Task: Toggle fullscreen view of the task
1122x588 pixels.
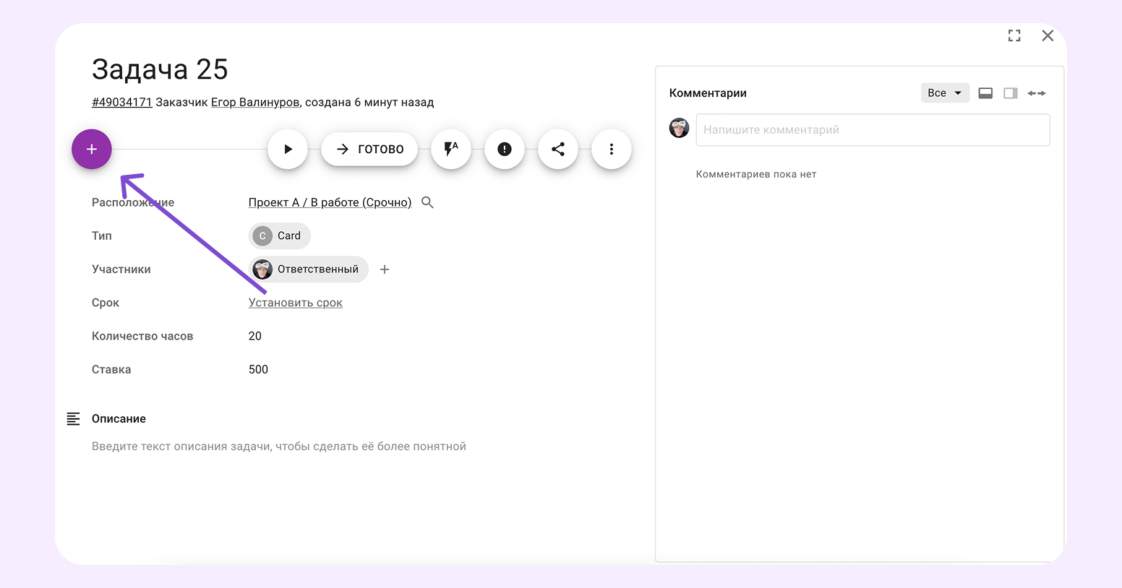Action: pos(1014,35)
